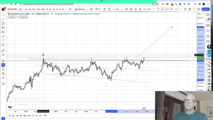The height and width of the screenshot is (120, 213).
Task: Select the crosshair cursor tool in left sidebar
Action: [3, 15]
